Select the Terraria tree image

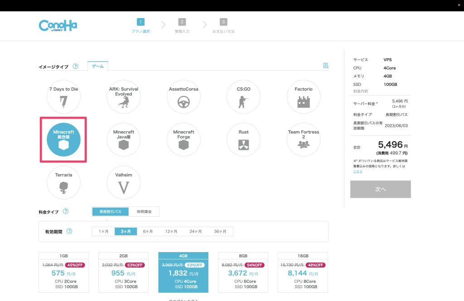pyautogui.click(x=63, y=182)
